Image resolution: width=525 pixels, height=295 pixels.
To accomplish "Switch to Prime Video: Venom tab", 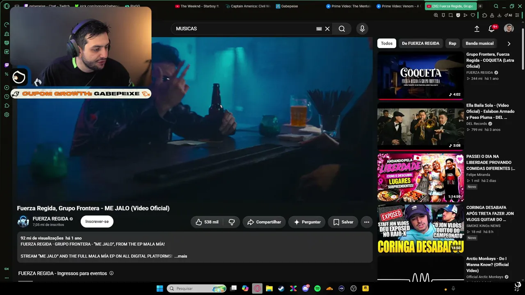I will pos(399,6).
